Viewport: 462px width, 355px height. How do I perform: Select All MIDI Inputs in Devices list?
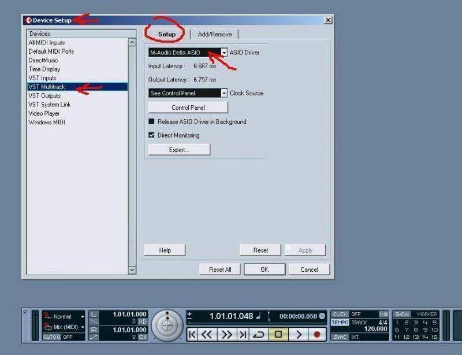[x=77, y=43]
